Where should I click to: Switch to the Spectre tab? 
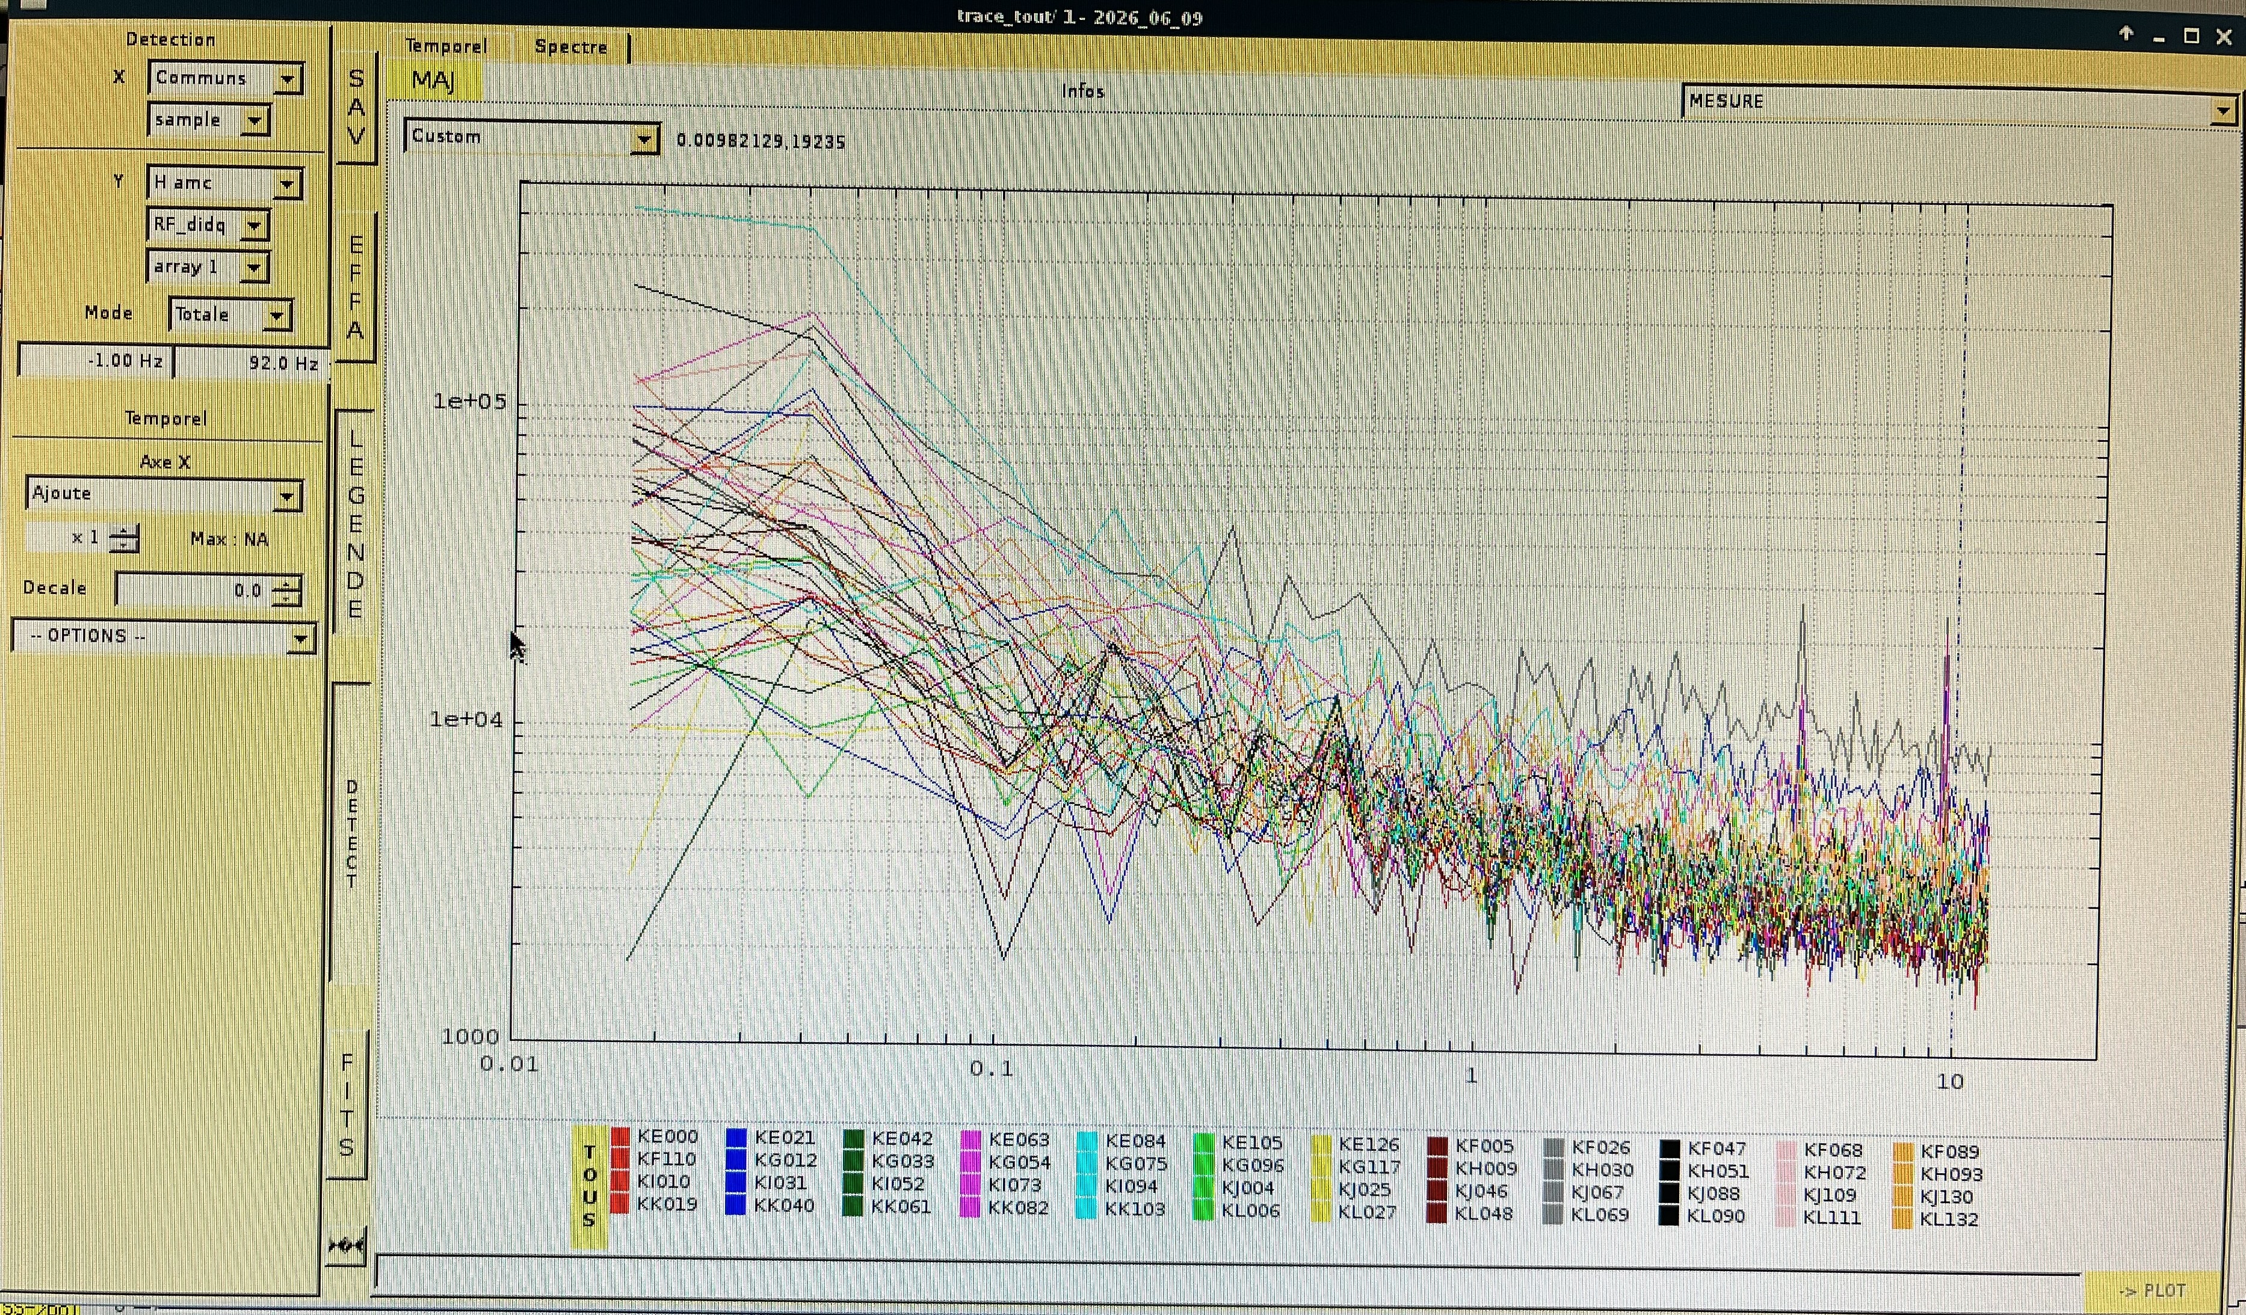[572, 46]
